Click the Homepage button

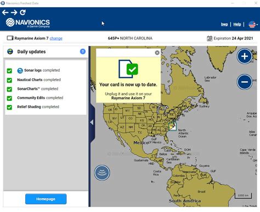point(46,199)
